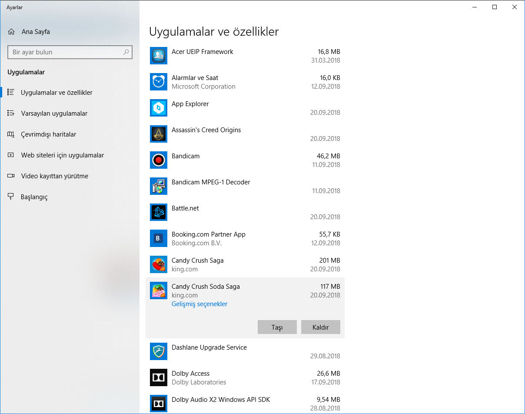Click the Booking.com Partner App icon
The image size is (525, 414).
[159, 238]
